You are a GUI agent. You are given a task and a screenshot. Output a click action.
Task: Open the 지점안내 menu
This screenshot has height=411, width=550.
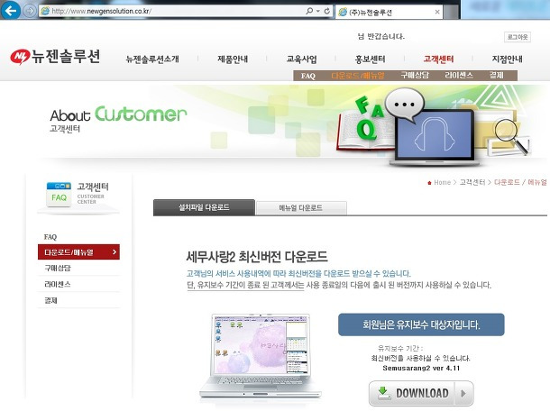(508, 59)
